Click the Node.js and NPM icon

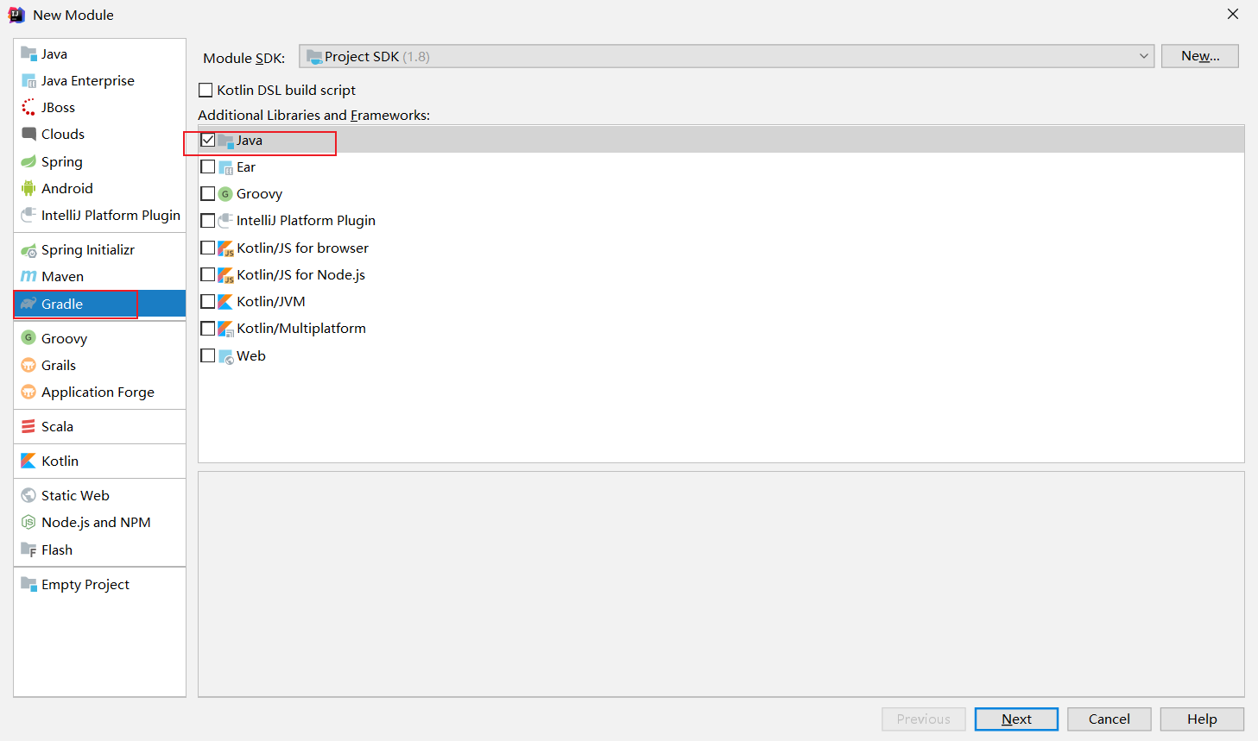pos(28,523)
